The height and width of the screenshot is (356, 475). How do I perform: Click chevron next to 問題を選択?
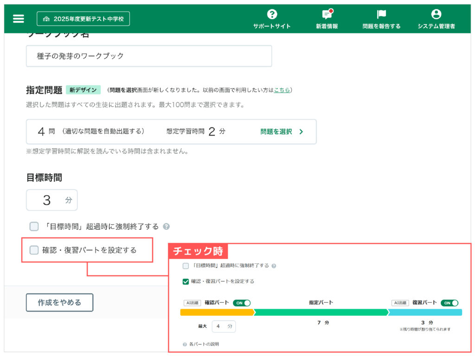click(302, 132)
